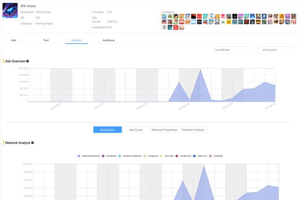The width and height of the screenshot is (300, 200).
Task: Open the help icon beside Ads Overview
Action: 27,61
